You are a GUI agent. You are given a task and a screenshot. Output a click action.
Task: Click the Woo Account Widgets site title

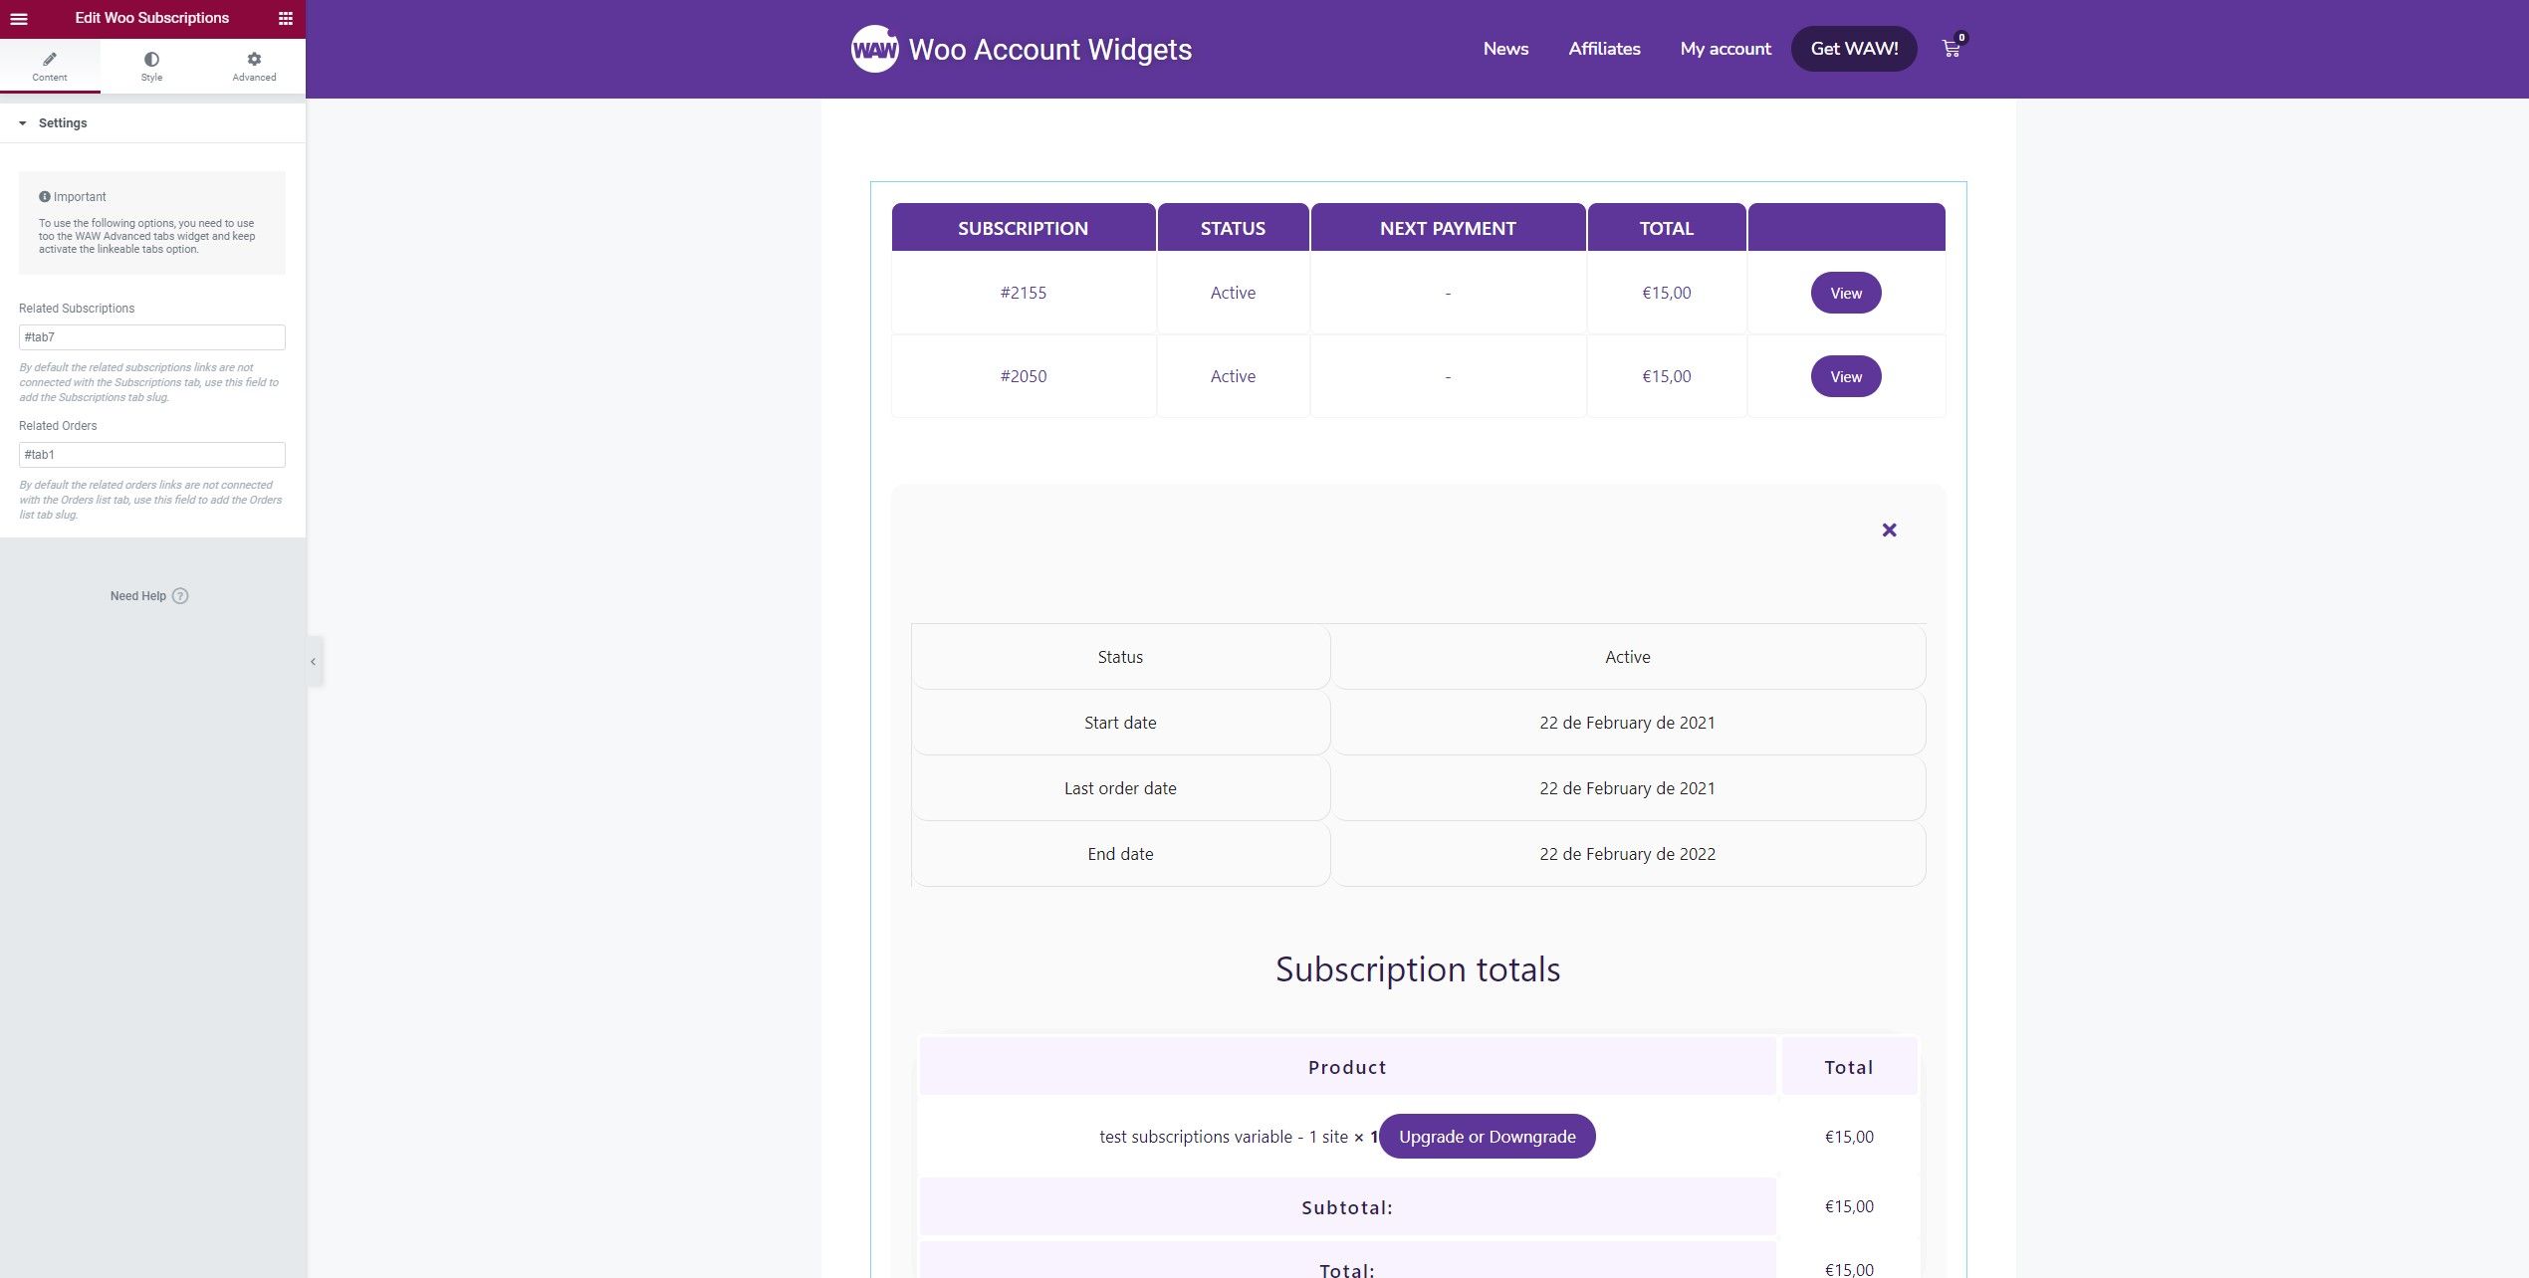(x=1050, y=50)
